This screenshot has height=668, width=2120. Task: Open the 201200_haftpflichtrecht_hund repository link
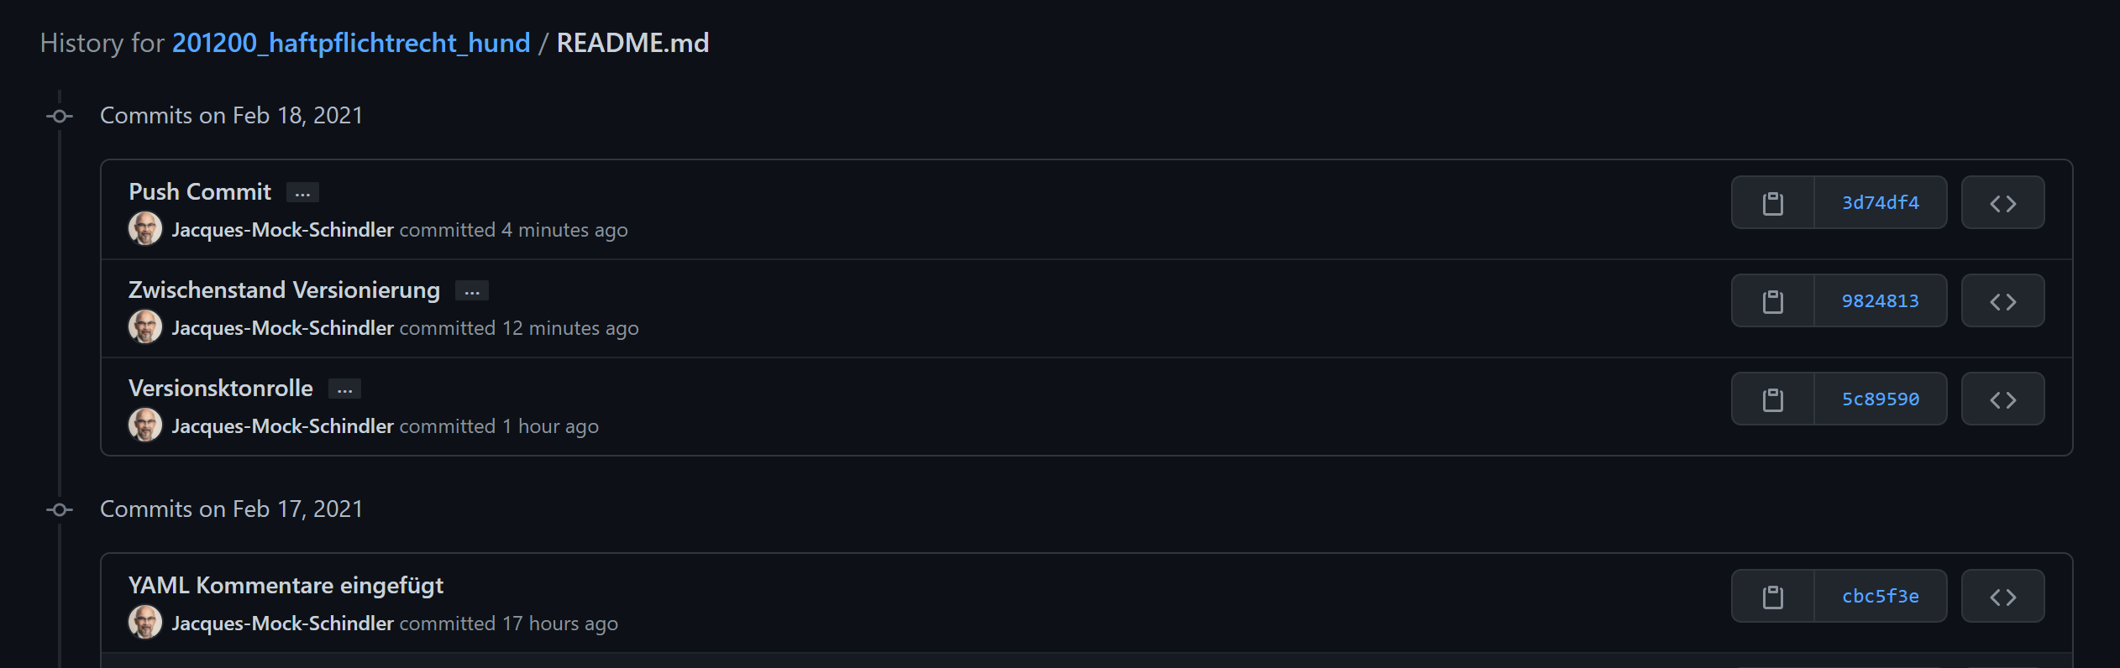click(x=351, y=43)
